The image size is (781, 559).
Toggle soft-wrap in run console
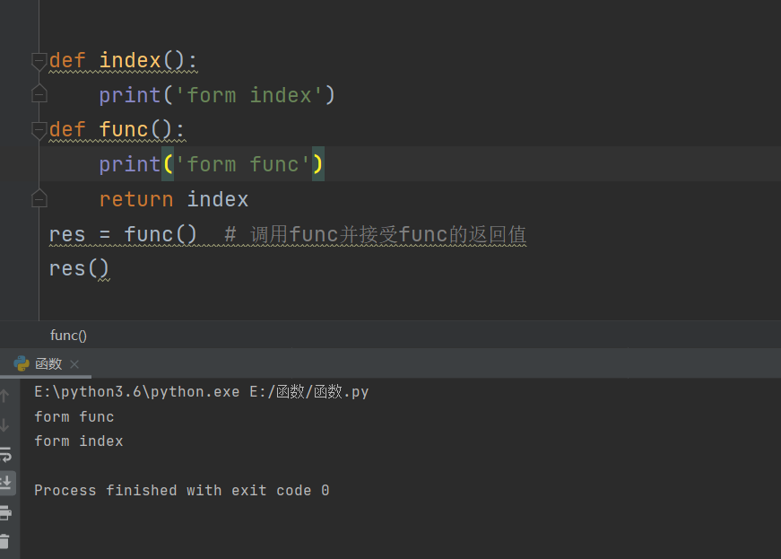(5, 454)
